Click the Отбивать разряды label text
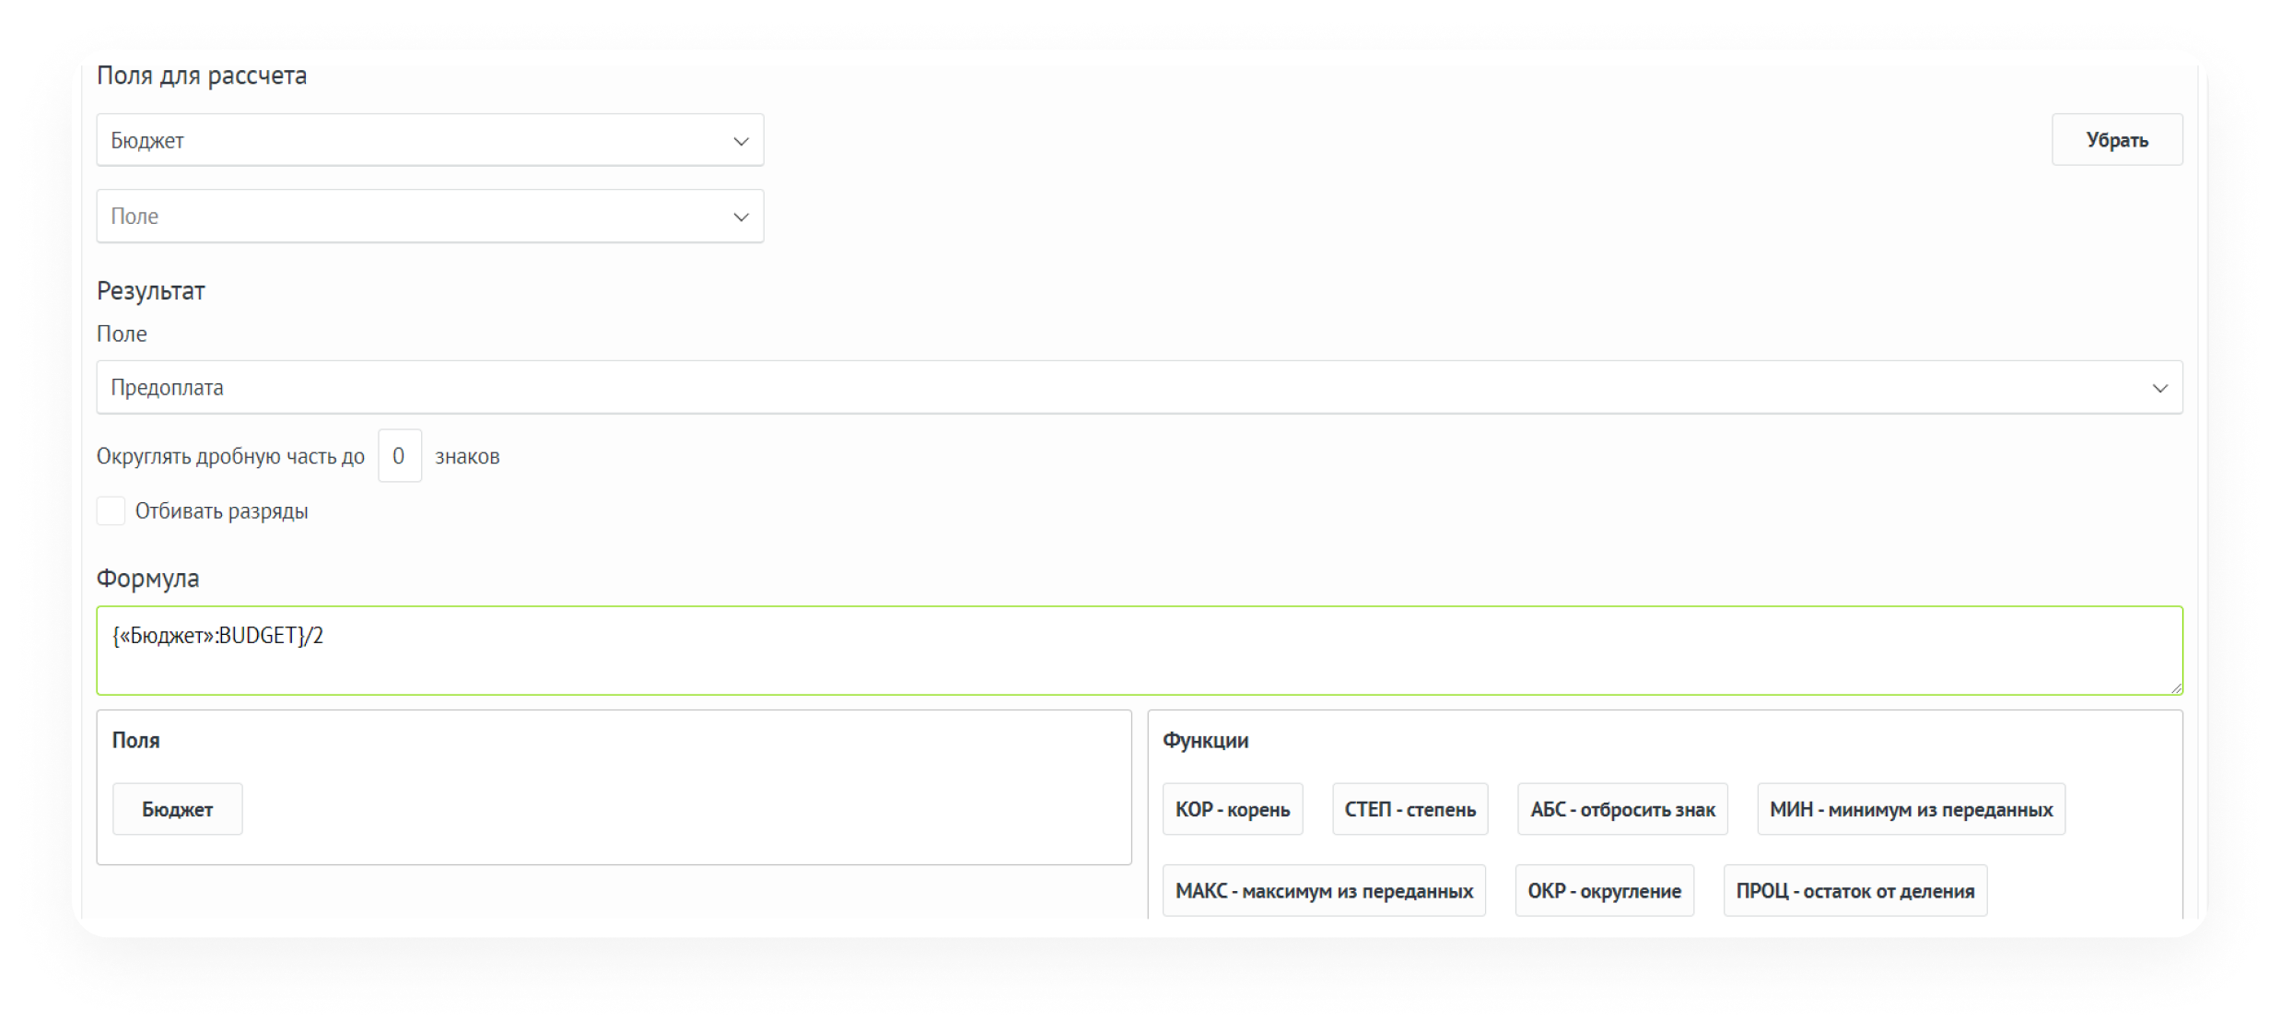 pyautogui.click(x=221, y=511)
